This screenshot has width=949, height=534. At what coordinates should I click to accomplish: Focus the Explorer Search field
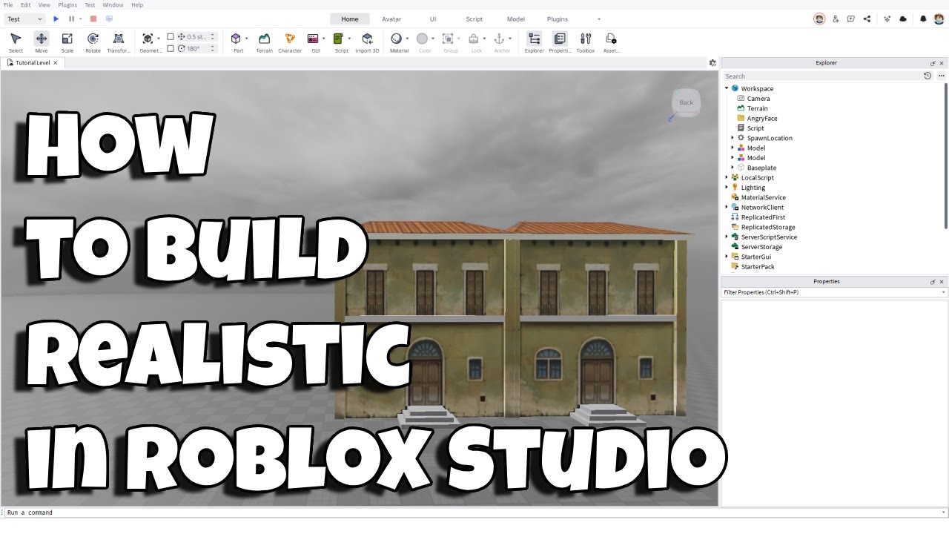822,76
